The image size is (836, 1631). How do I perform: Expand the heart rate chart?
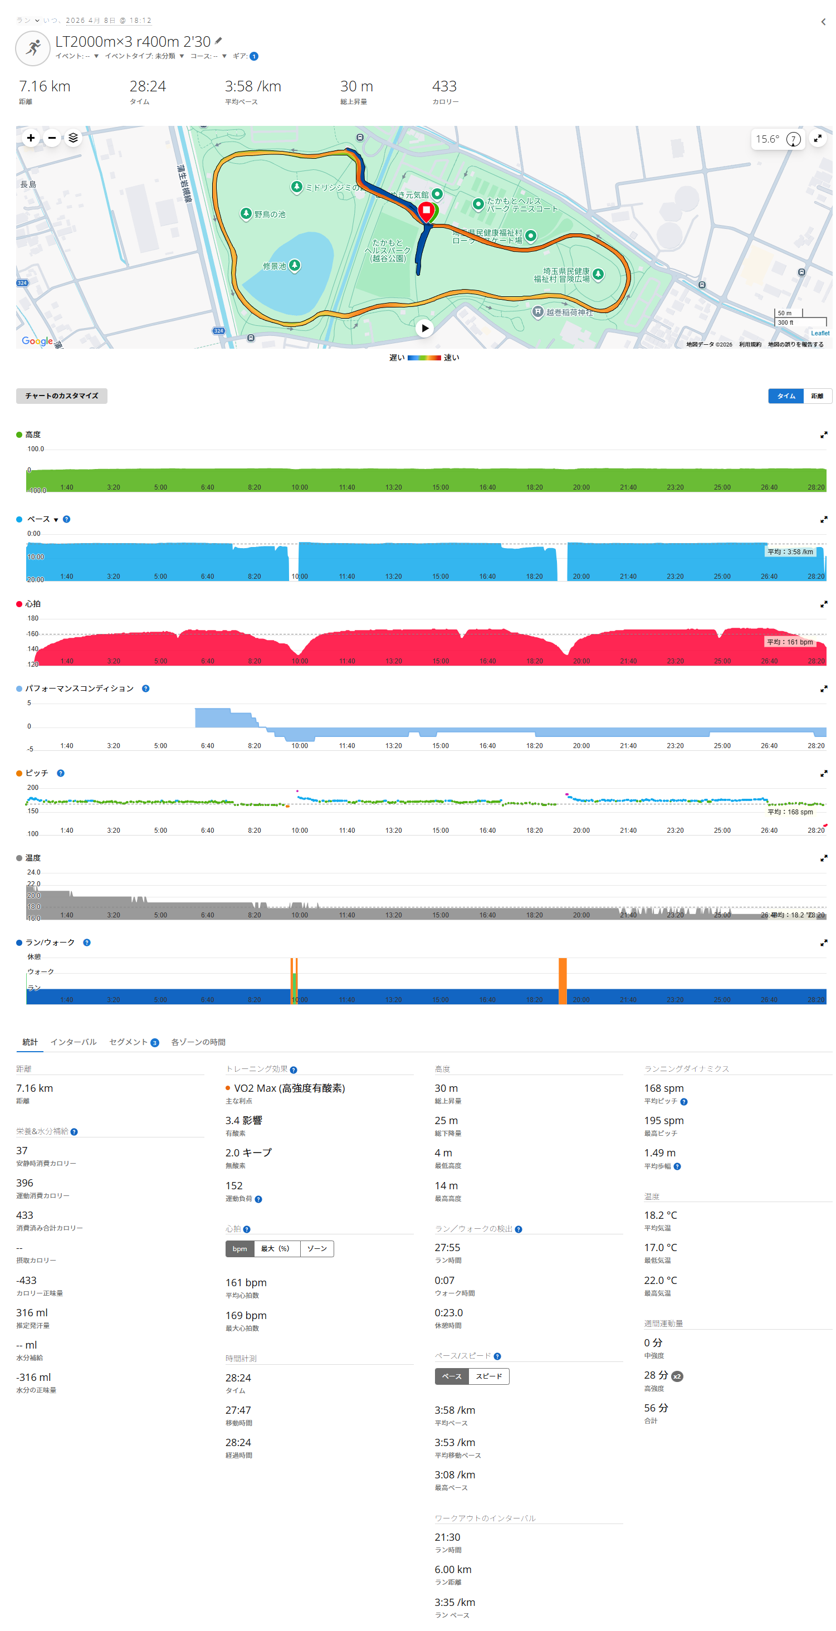[x=823, y=604]
